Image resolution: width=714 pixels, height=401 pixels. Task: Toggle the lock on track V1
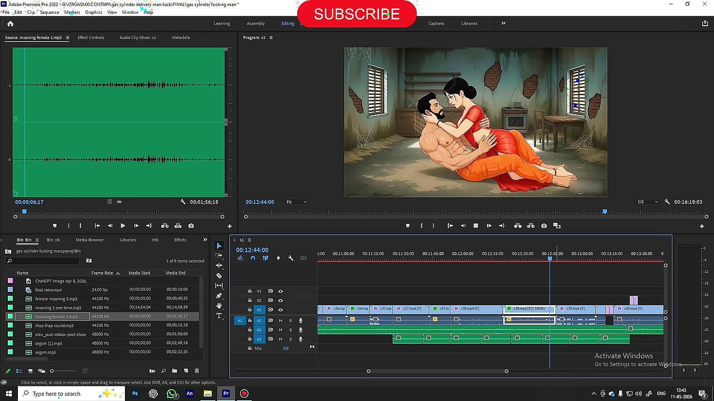pyautogui.click(x=250, y=310)
